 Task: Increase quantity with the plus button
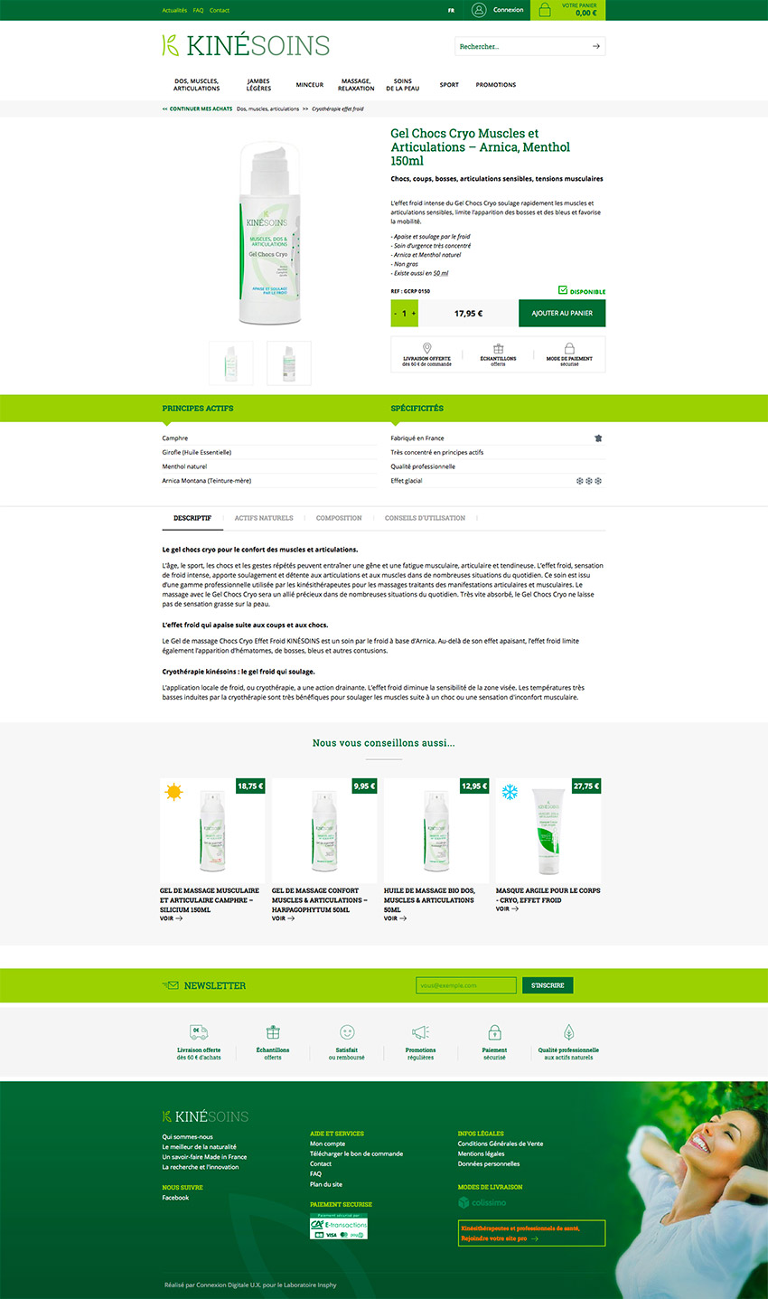click(414, 314)
